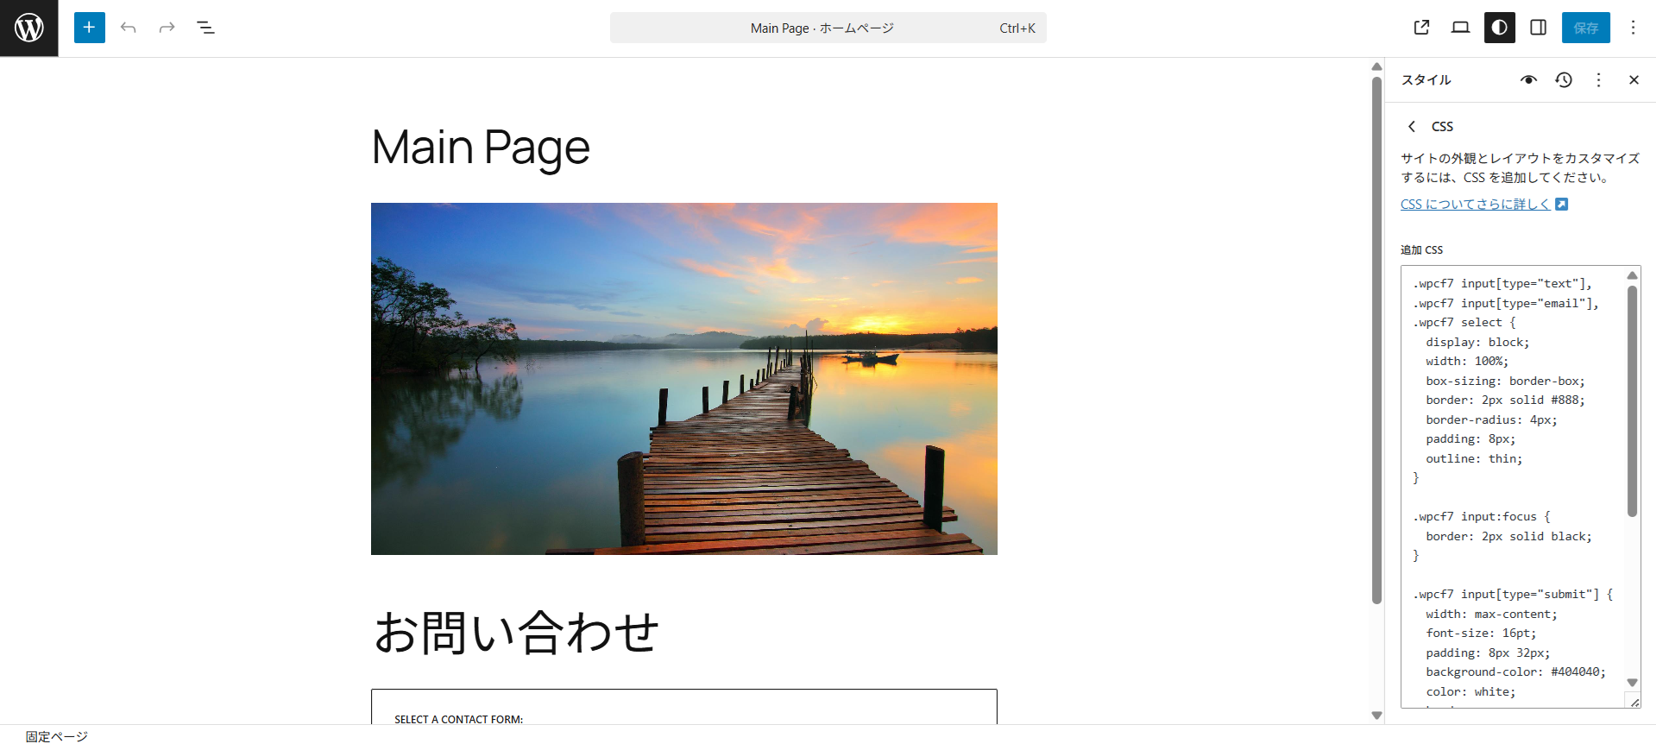The height and width of the screenshot is (744, 1656).
Task: Click the スタイル panel title
Action: (x=1426, y=79)
